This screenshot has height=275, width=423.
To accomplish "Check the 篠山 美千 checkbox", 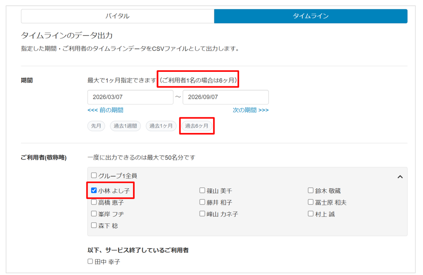I will pyautogui.click(x=202, y=190).
